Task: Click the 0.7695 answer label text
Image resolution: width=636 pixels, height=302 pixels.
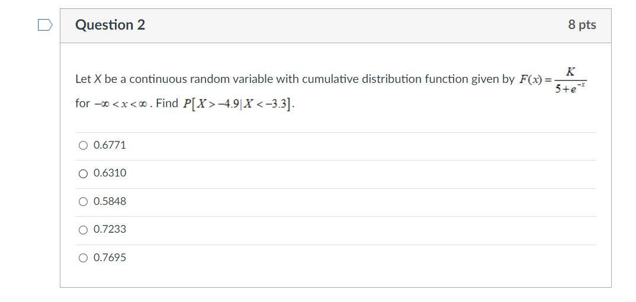Action: tap(110, 258)
